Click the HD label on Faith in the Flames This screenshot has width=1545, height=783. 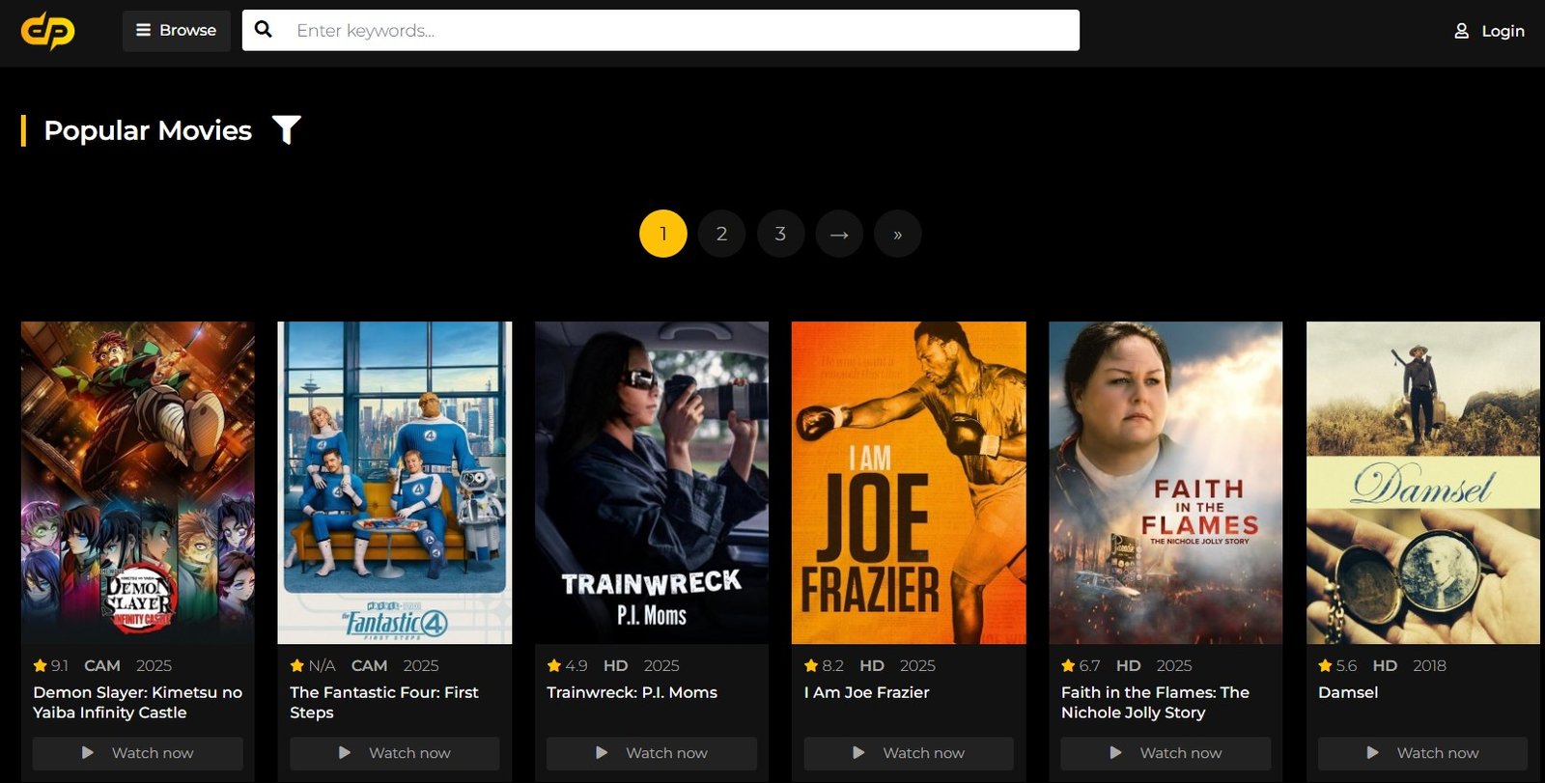coord(1129,665)
